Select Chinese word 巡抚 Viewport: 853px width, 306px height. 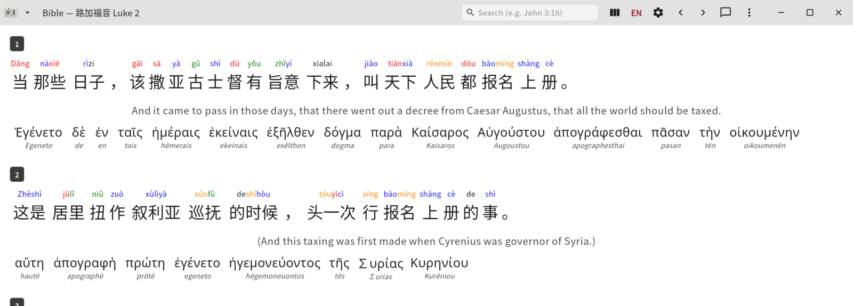205,213
